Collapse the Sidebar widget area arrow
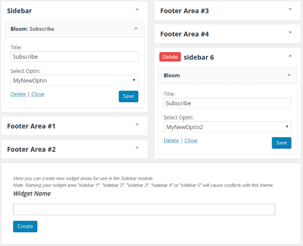Screen dimensions: 303x246 click(136, 9)
